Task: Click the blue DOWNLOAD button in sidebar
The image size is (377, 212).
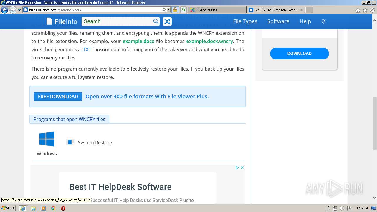Action: (299, 54)
